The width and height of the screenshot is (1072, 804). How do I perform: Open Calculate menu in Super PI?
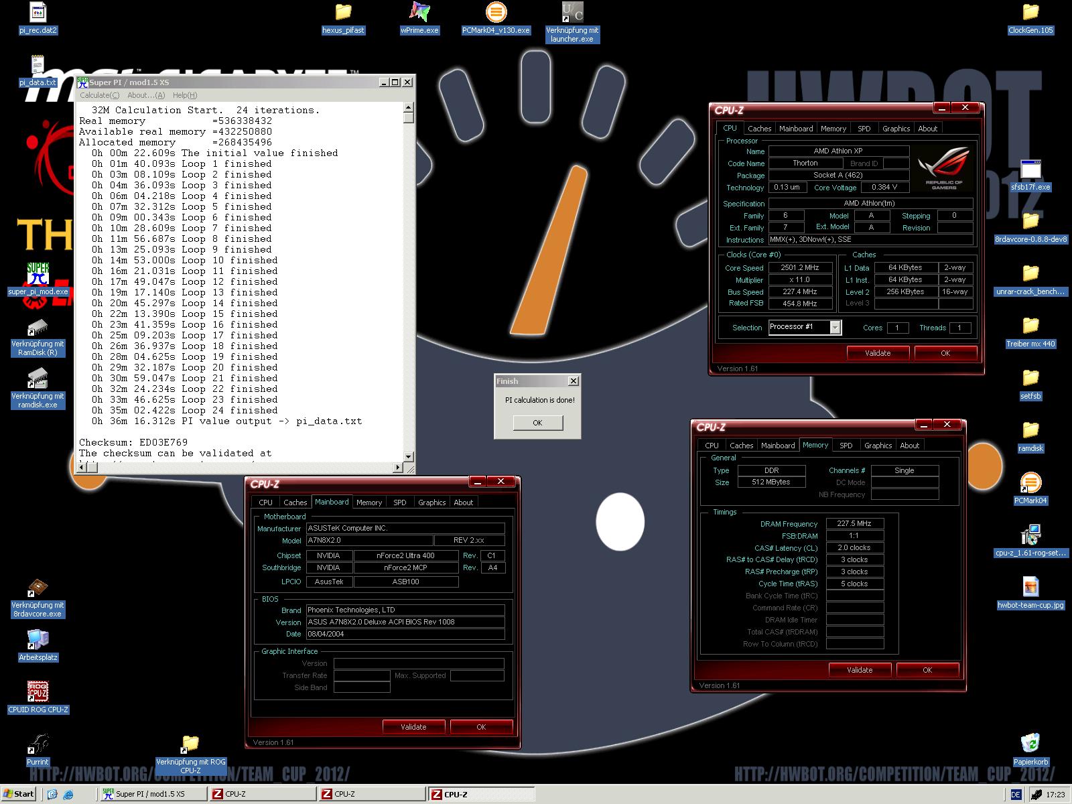coord(99,95)
